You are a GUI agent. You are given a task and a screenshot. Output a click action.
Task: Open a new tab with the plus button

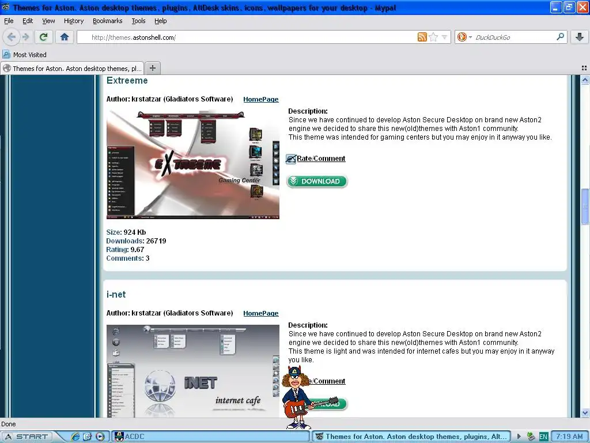(152, 68)
